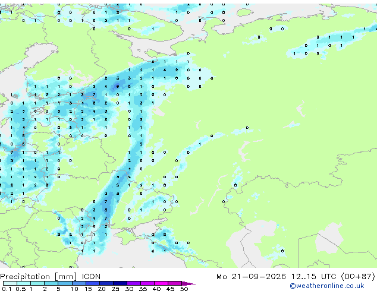Click the 25 mm navy legend swatch
This screenshot has height=291, width=377.
120,283
